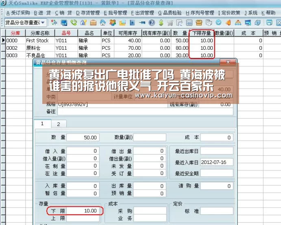Close the 货品分仓存量明细查询 dialog
The image size is (281, 225).
coord(228,62)
